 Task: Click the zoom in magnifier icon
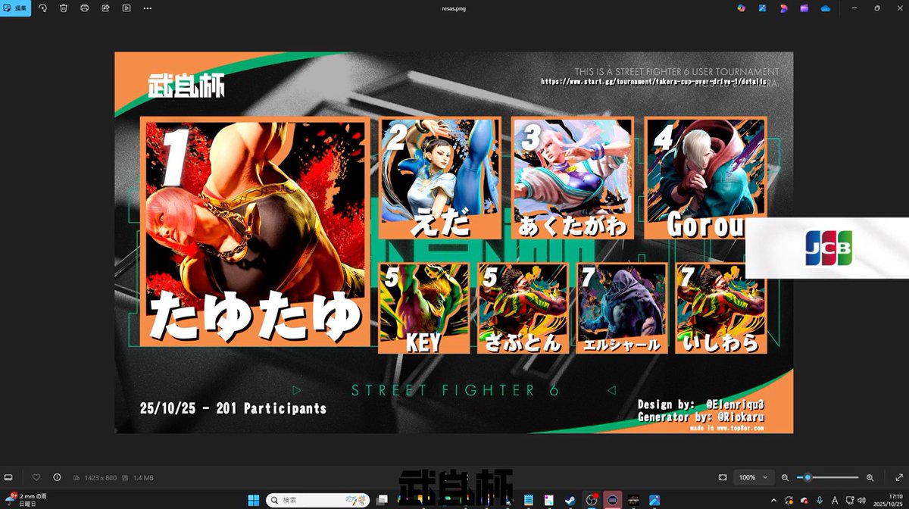click(870, 477)
